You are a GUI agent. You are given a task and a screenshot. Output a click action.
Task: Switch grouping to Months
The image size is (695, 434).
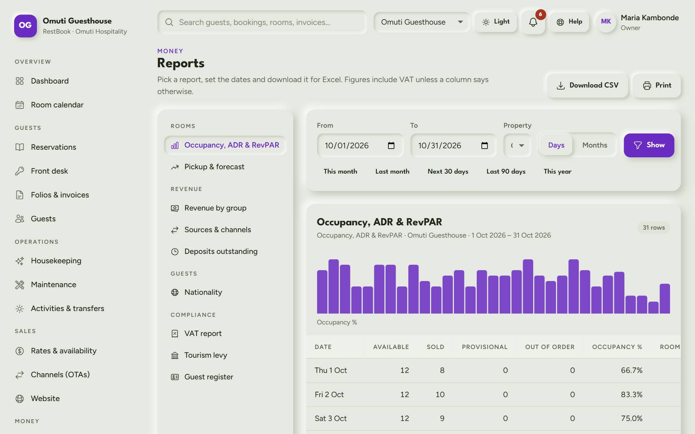595,145
